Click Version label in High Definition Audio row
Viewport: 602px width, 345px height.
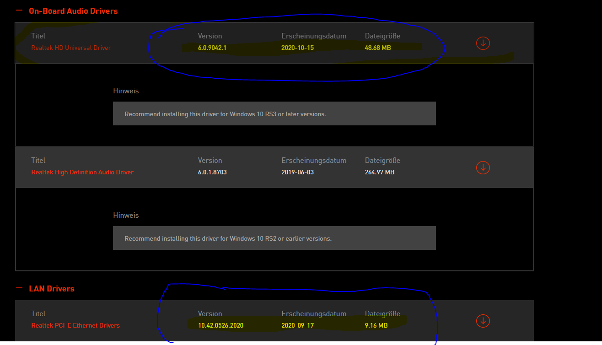(210, 161)
